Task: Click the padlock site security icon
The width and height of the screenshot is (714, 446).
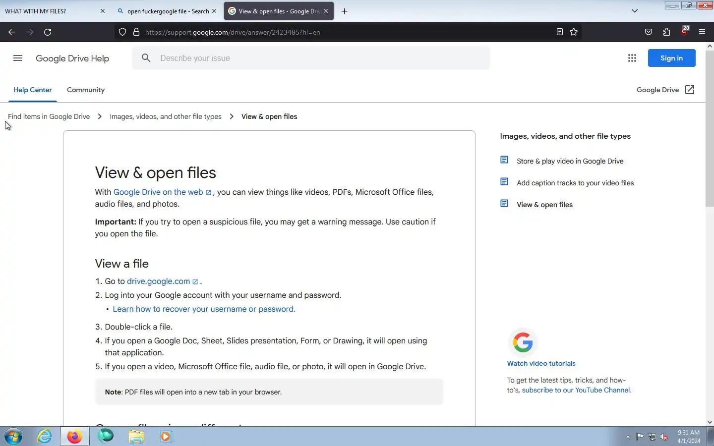Action: tap(136, 32)
